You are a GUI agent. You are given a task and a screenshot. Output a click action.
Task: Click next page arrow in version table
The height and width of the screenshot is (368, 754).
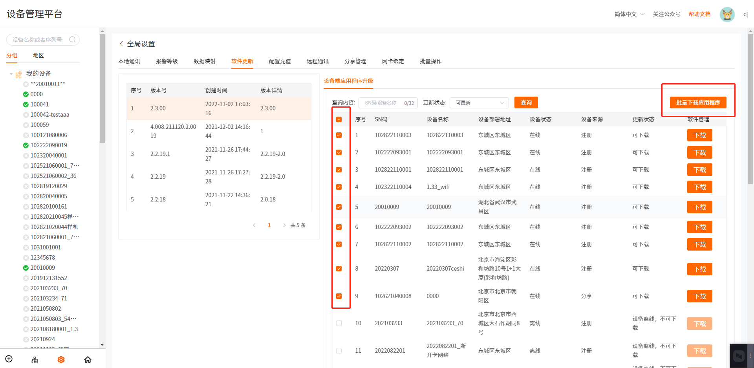(284, 225)
